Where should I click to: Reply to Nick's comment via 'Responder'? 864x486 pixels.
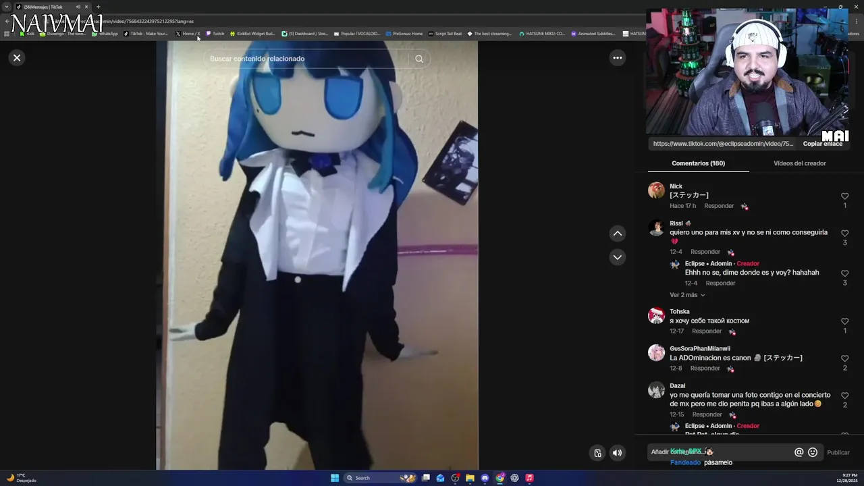(x=719, y=206)
